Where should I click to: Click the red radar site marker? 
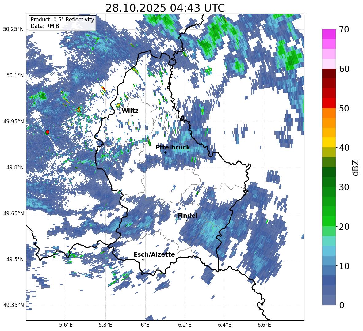click(48, 132)
